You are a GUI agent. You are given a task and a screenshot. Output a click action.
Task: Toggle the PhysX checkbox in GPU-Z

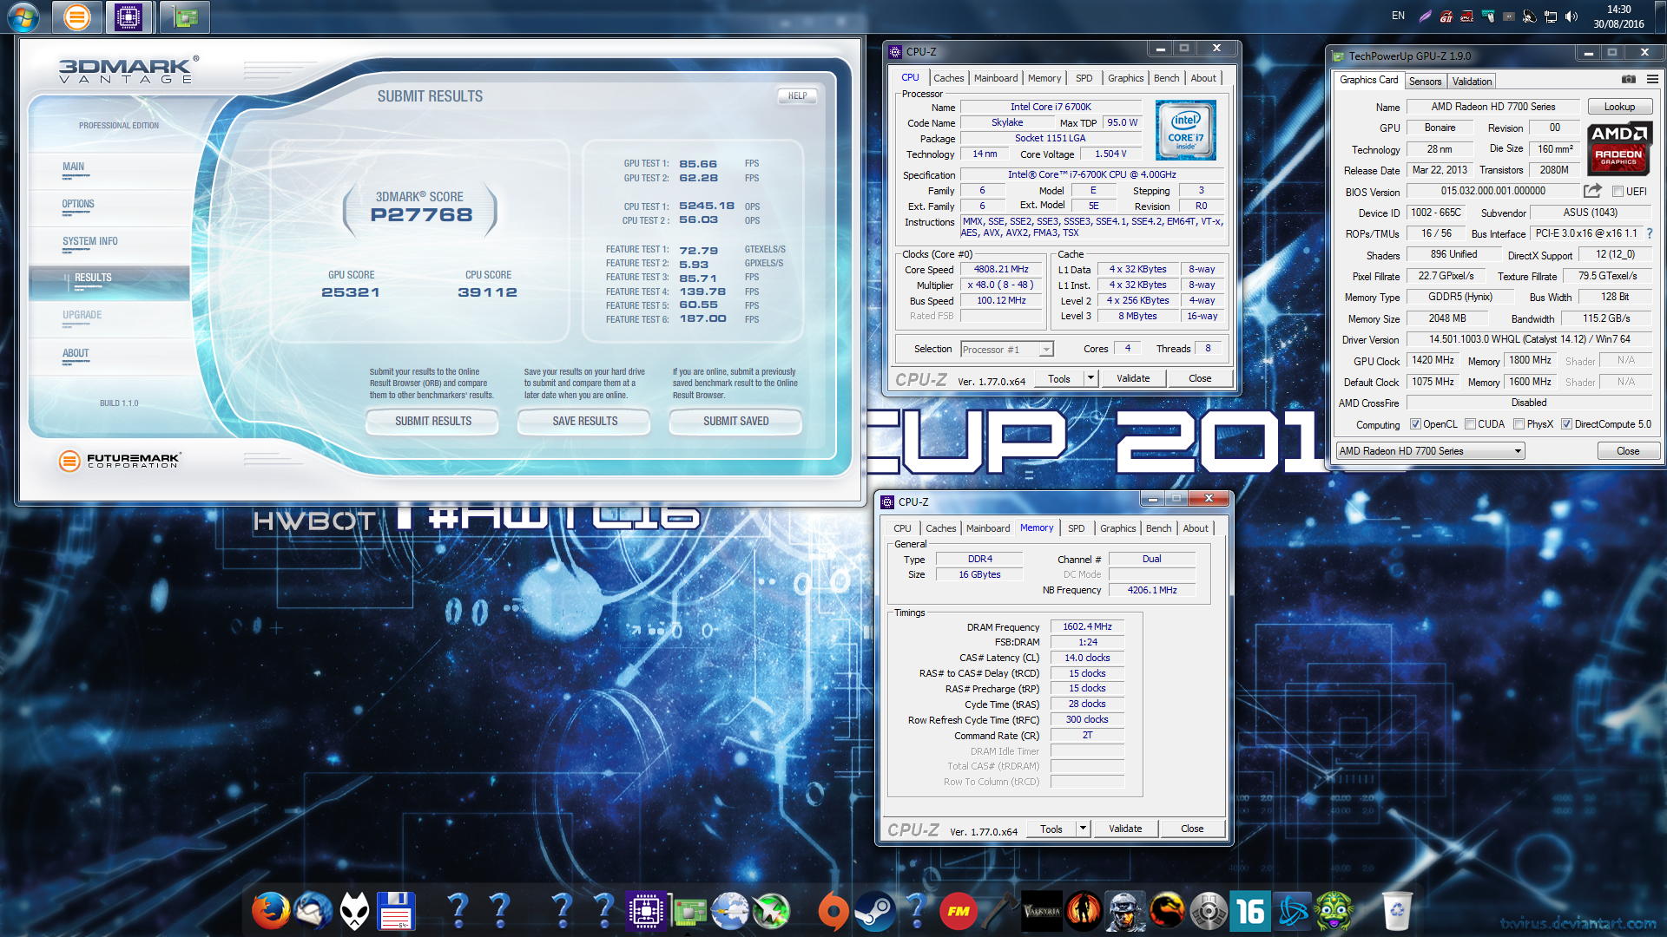(x=1519, y=424)
